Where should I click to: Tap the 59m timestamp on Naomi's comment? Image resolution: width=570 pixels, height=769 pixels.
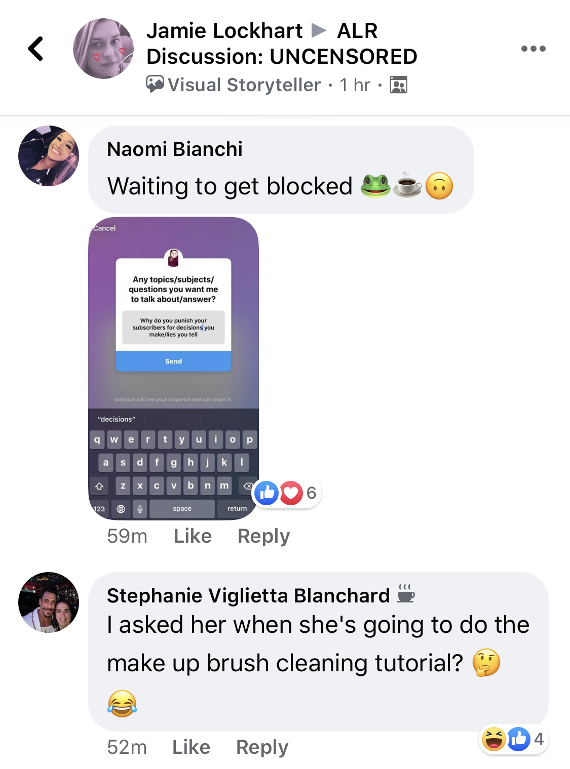click(127, 536)
